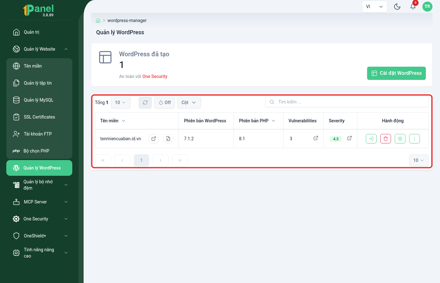Open notifications bell
This screenshot has width=440, height=283.
[x=413, y=7]
